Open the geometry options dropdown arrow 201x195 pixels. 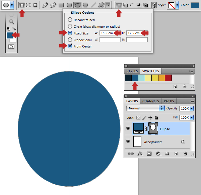pyautogui.click(x=108, y=5)
